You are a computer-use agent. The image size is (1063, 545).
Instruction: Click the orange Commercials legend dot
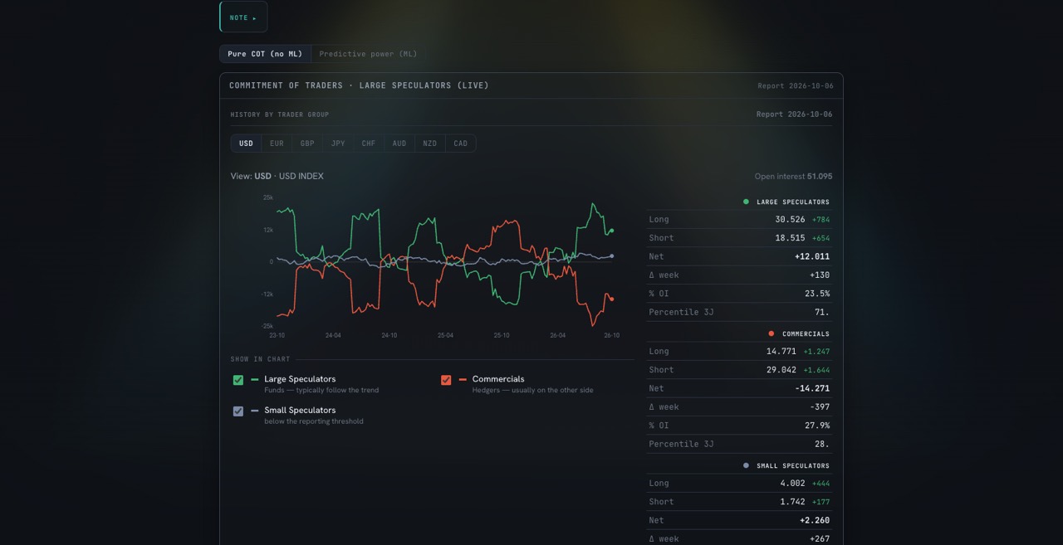pos(772,333)
